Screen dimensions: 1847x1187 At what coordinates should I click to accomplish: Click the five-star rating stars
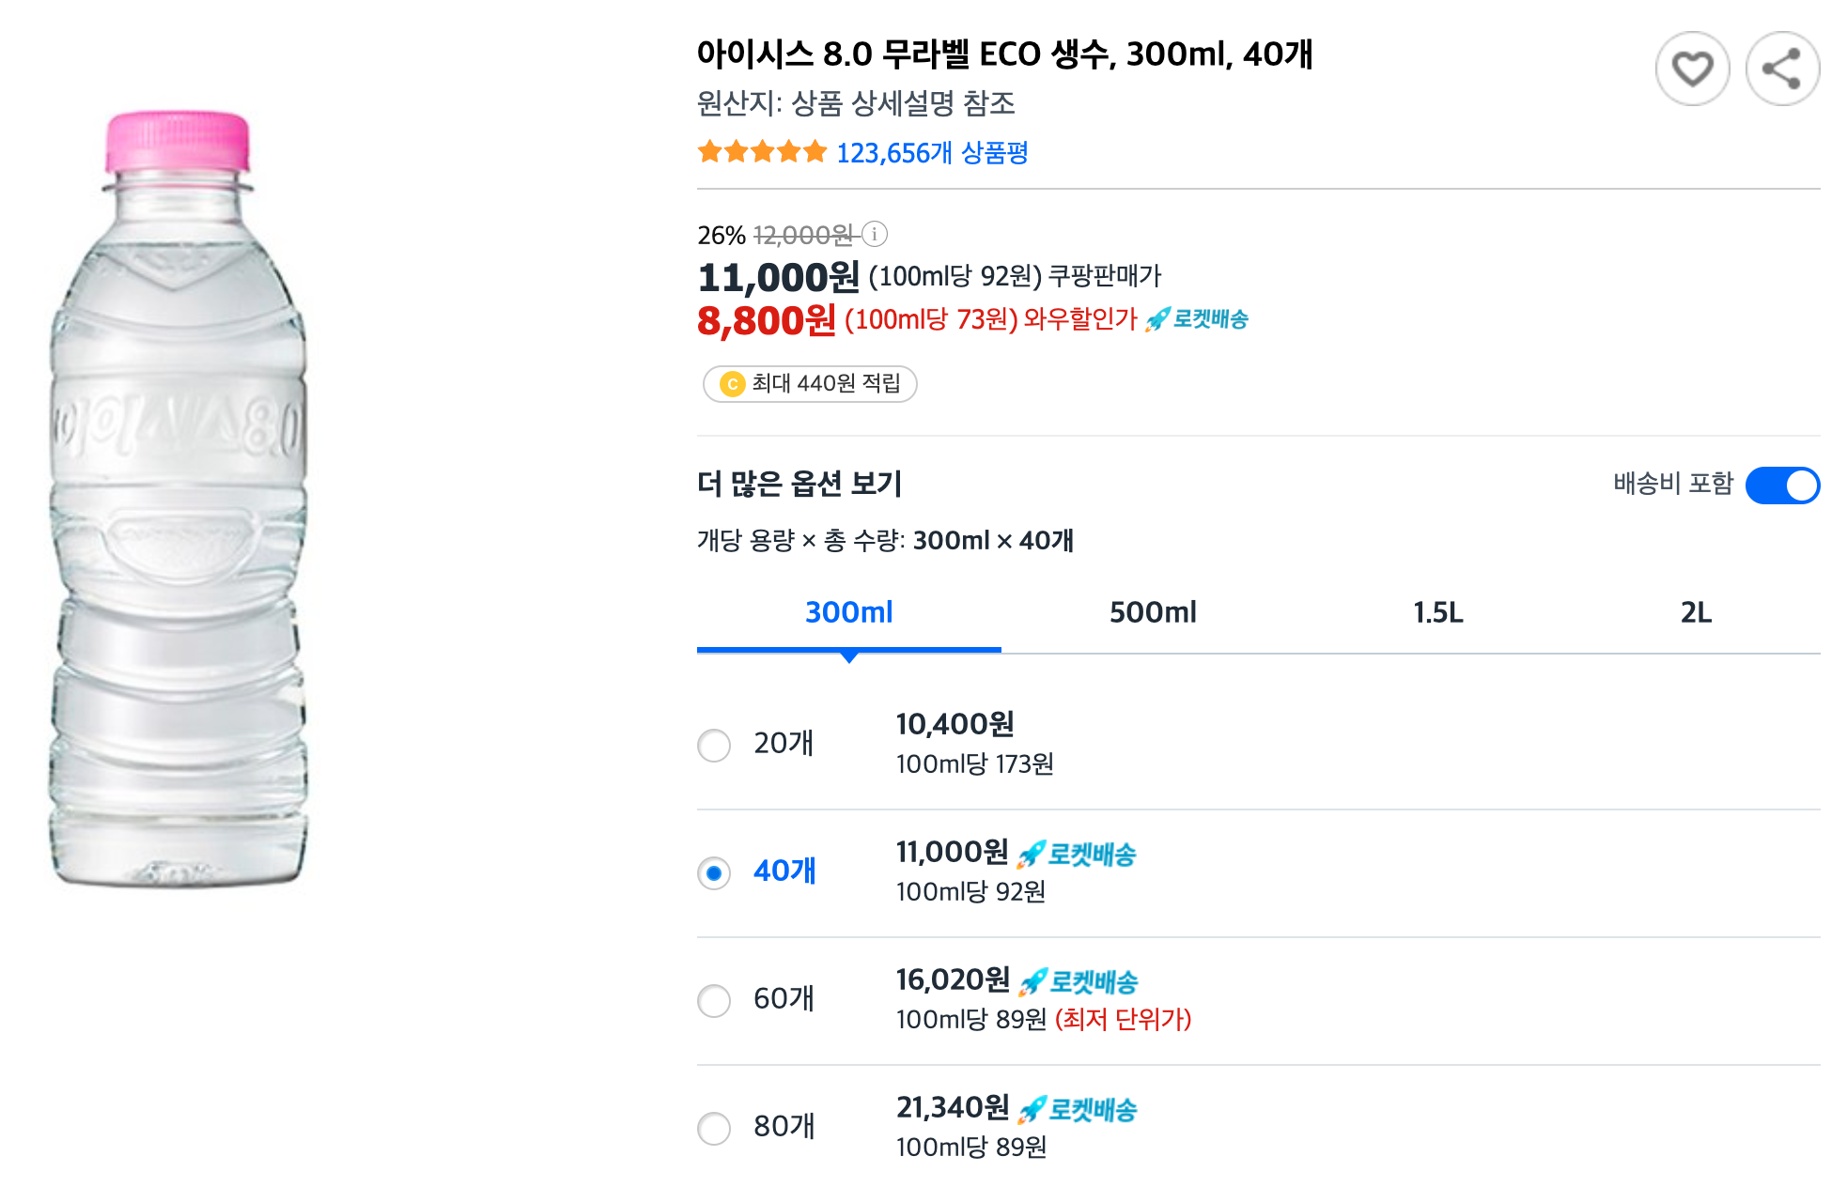tap(759, 152)
